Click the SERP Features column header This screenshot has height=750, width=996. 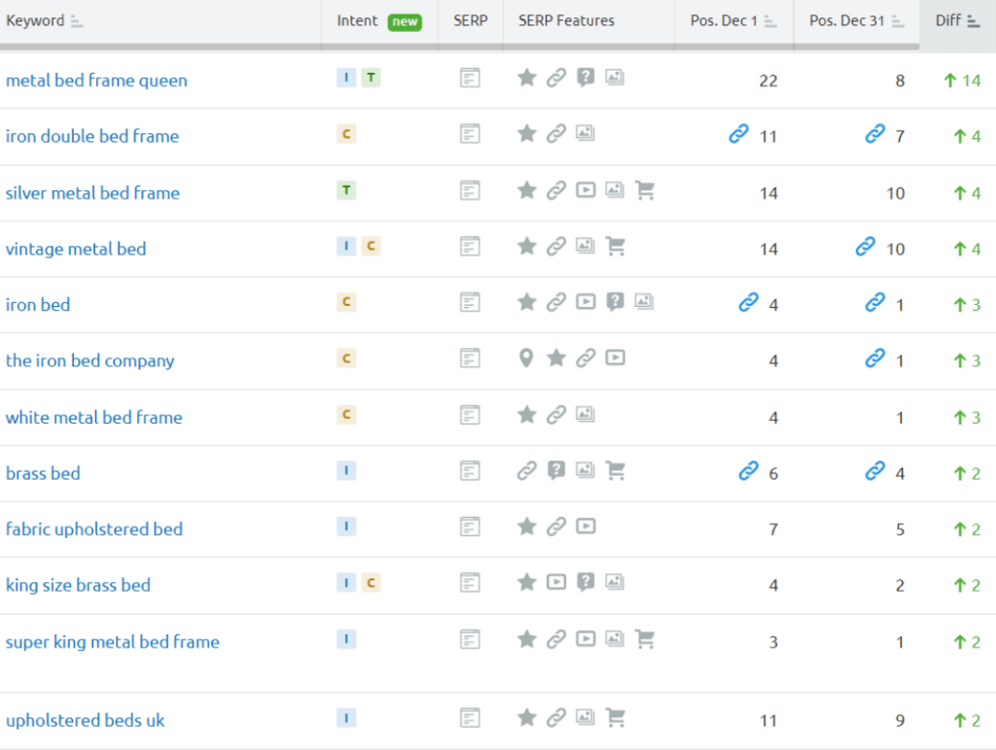[x=566, y=21]
